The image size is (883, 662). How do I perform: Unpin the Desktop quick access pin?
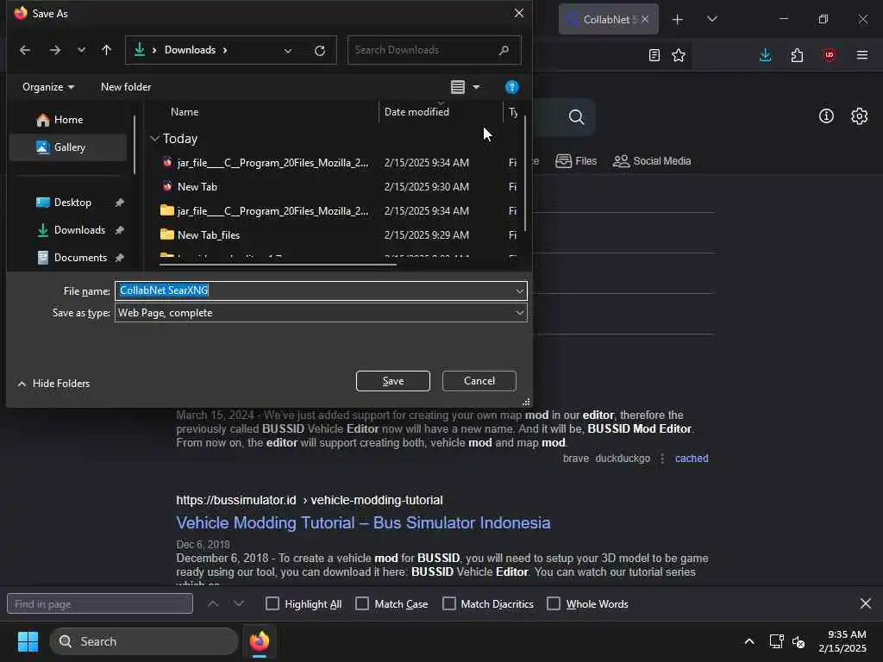pyautogui.click(x=119, y=203)
